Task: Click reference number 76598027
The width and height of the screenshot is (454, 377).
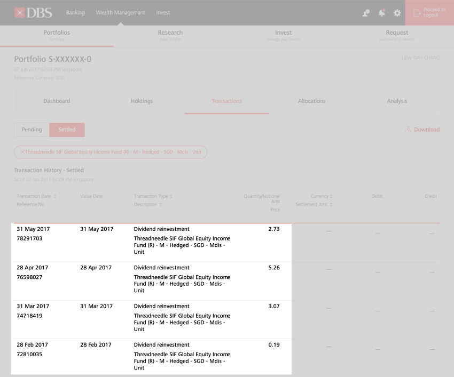Action: tap(29, 277)
